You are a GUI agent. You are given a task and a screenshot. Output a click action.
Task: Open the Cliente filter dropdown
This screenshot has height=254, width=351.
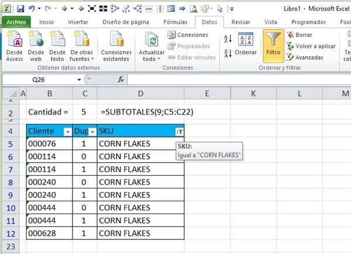(x=67, y=132)
